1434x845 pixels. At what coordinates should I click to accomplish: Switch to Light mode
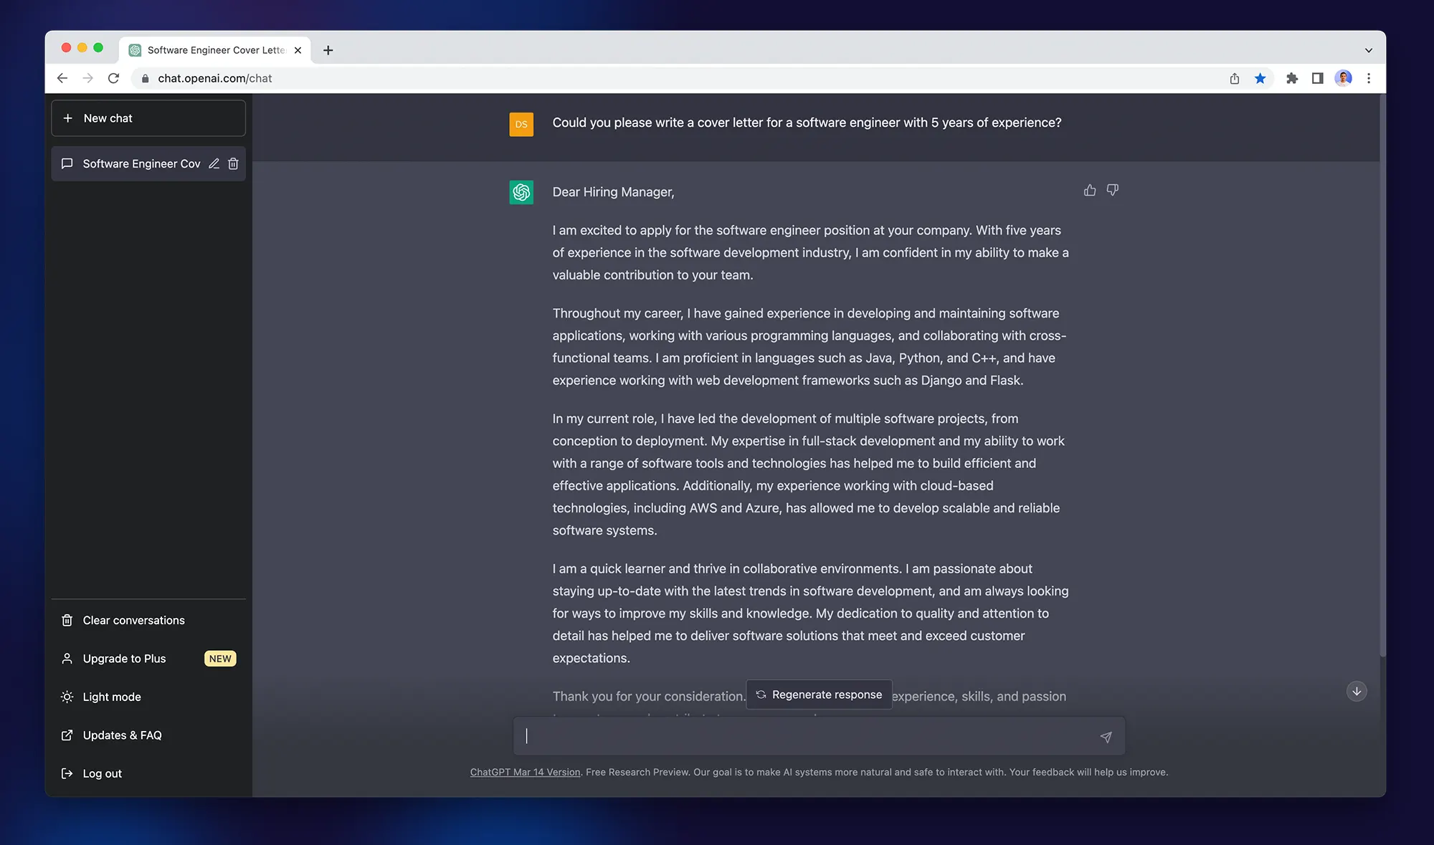click(x=148, y=697)
